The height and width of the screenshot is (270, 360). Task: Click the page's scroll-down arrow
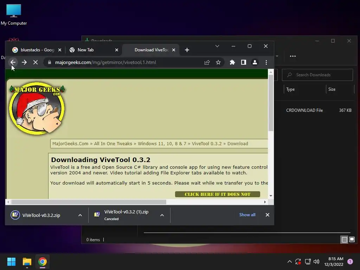pyautogui.click(x=271, y=196)
